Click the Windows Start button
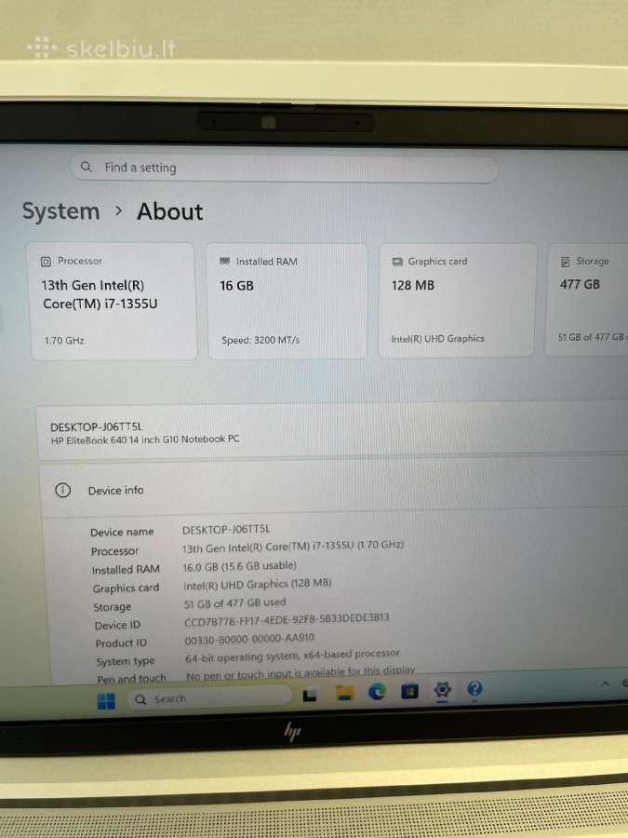Screen dimensions: 628x838 tap(106, 700)
